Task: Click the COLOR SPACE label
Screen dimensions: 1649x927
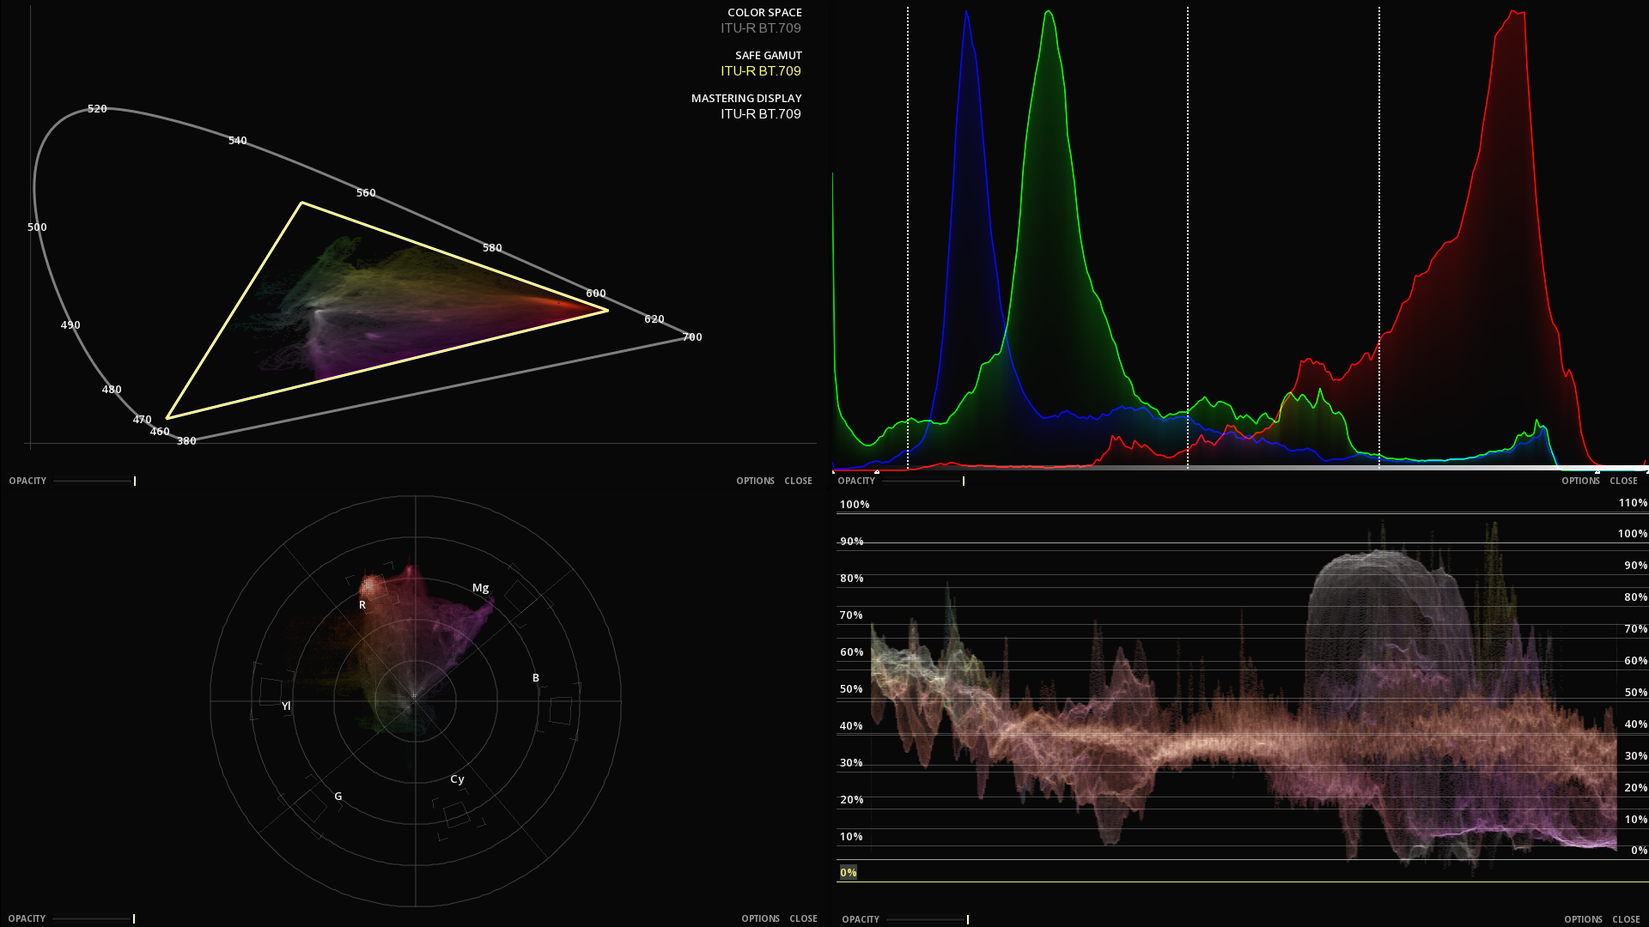Action: pos(764,12)
